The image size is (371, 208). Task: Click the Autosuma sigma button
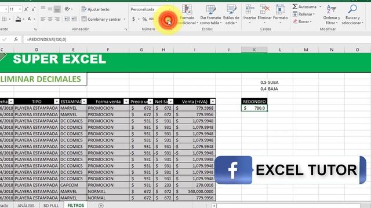[304, 6]
